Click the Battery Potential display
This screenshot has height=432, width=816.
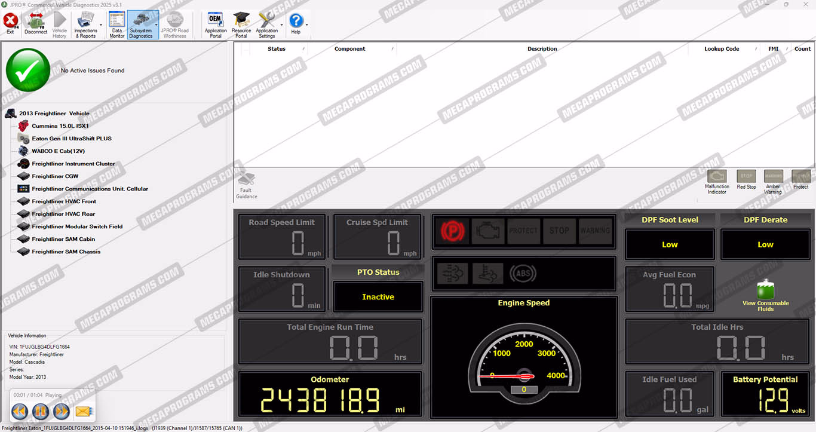click(765, 394)
